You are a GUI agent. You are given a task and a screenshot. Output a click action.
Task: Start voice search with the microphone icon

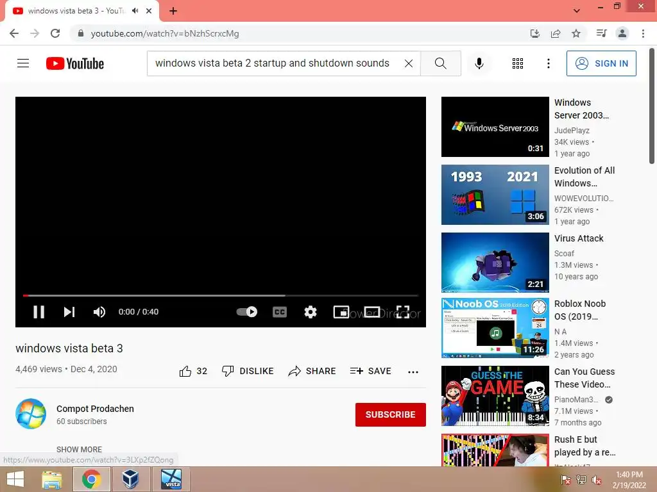point(479,63)
